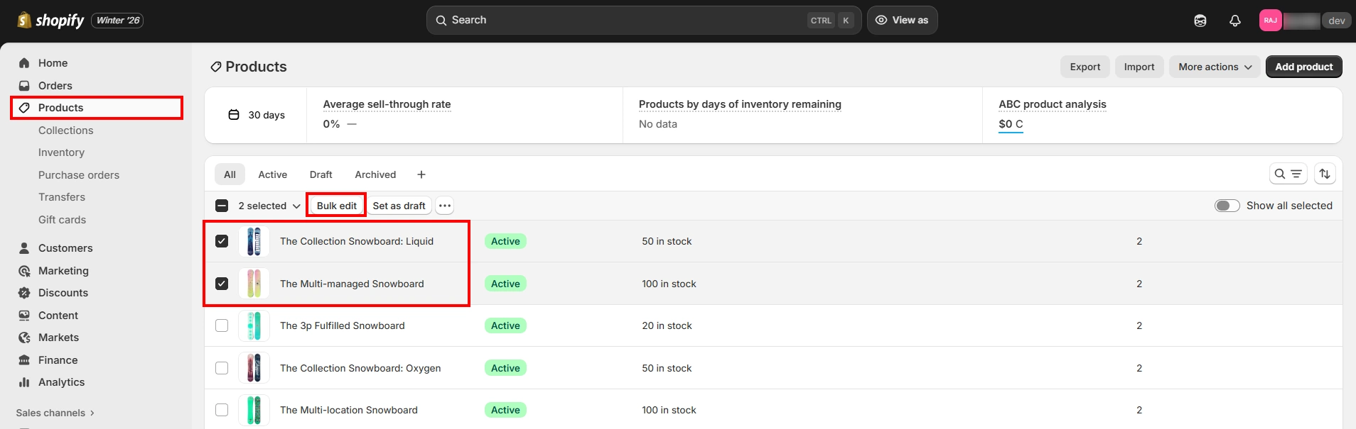Open Products by days of inventory remaining
The image size is (1356, 429).
740,104
